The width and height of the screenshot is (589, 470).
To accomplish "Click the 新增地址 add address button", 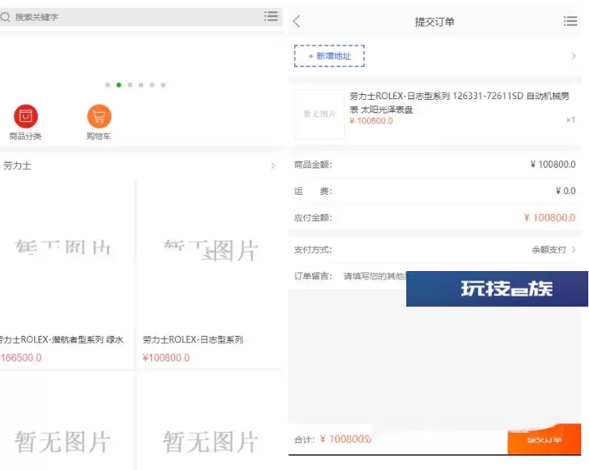I will [329, 56].
